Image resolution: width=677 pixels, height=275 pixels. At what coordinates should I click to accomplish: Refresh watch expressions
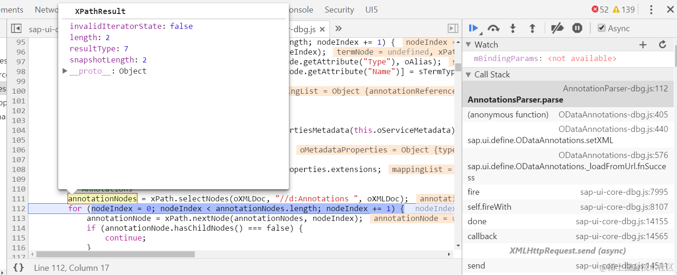663,45
